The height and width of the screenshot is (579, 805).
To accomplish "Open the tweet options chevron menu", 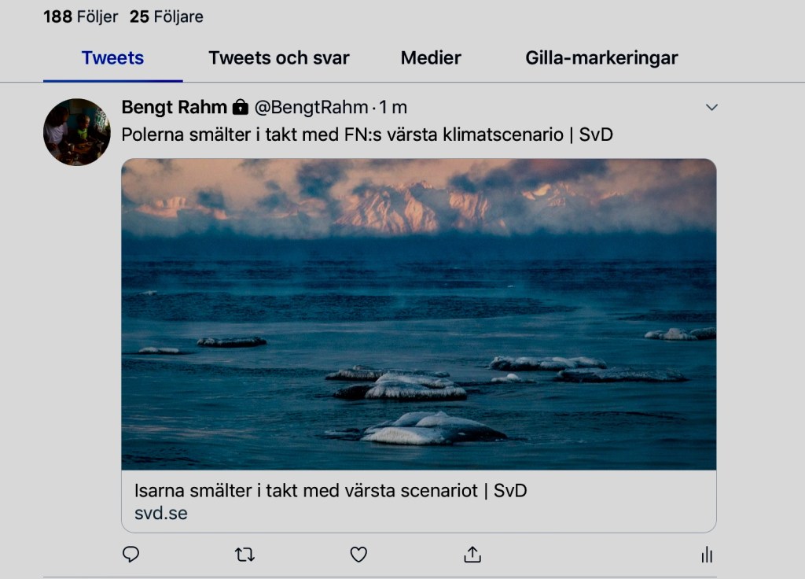I will (x=711, y=107).
